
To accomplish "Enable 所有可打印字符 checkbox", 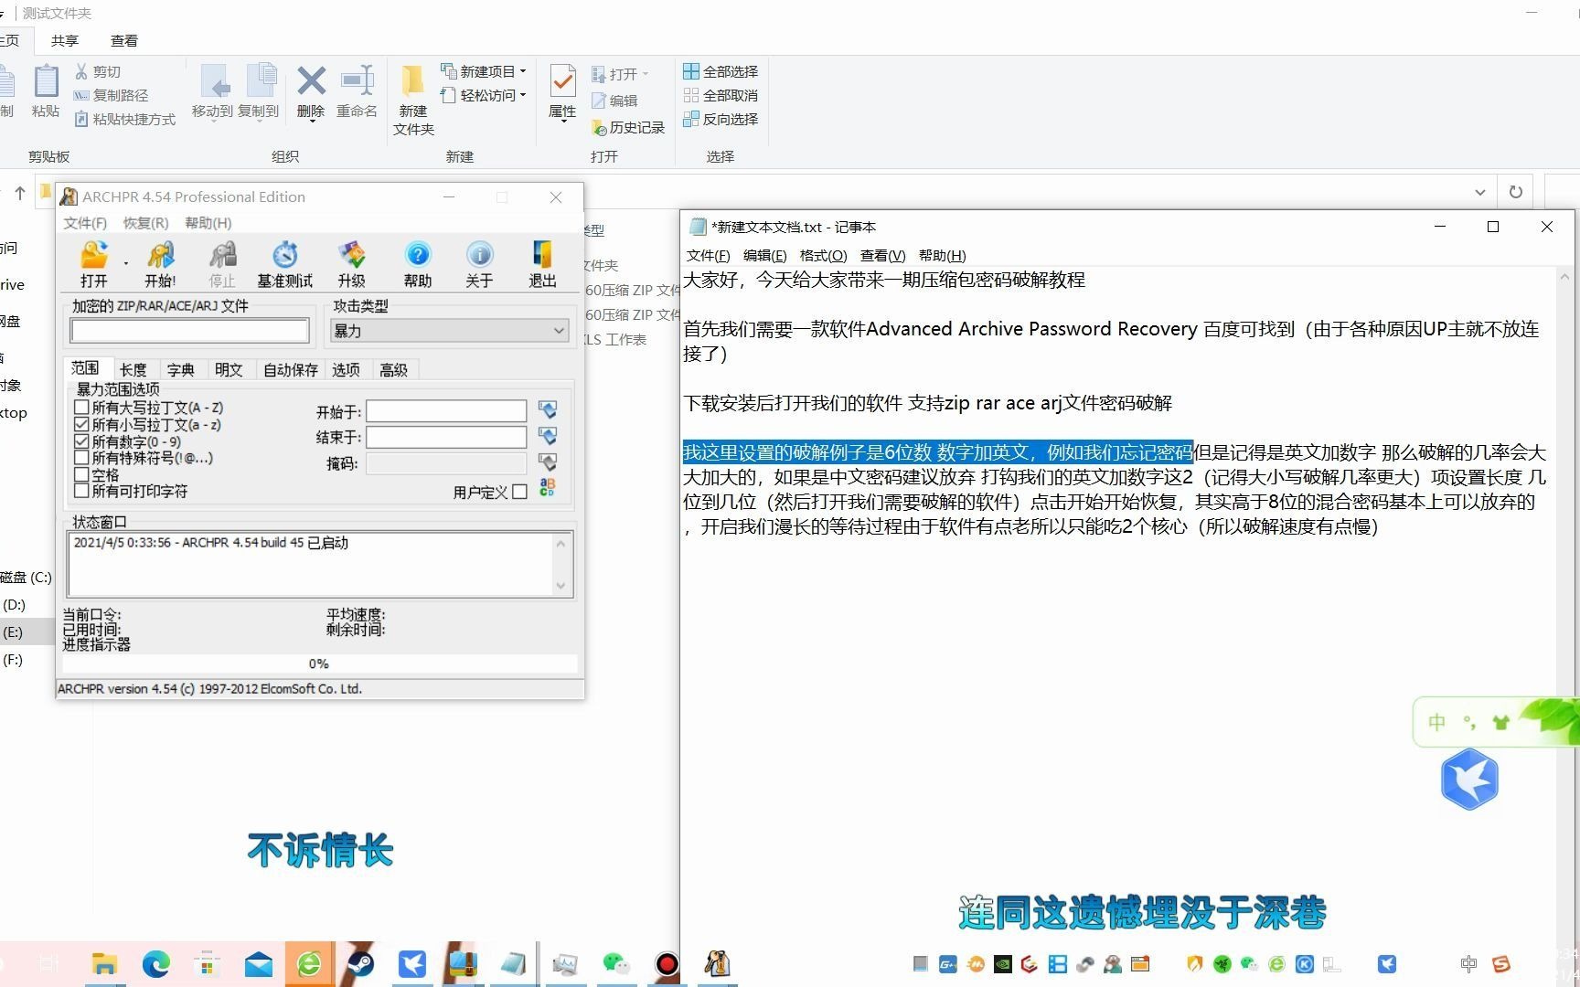I will pyautogui.click(x=81, y=491).
